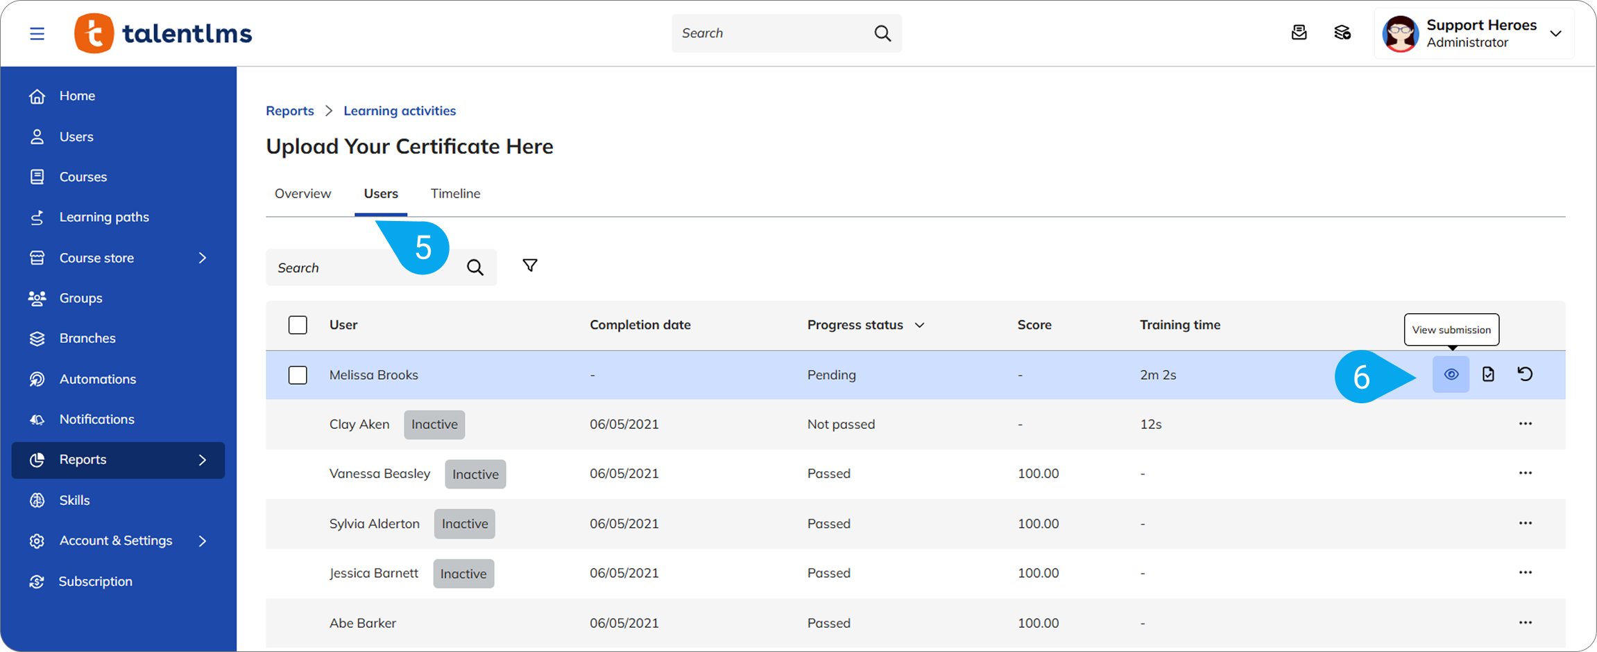
Task: Go to the Reports breadcrumb link
Action: click(289, 111)
